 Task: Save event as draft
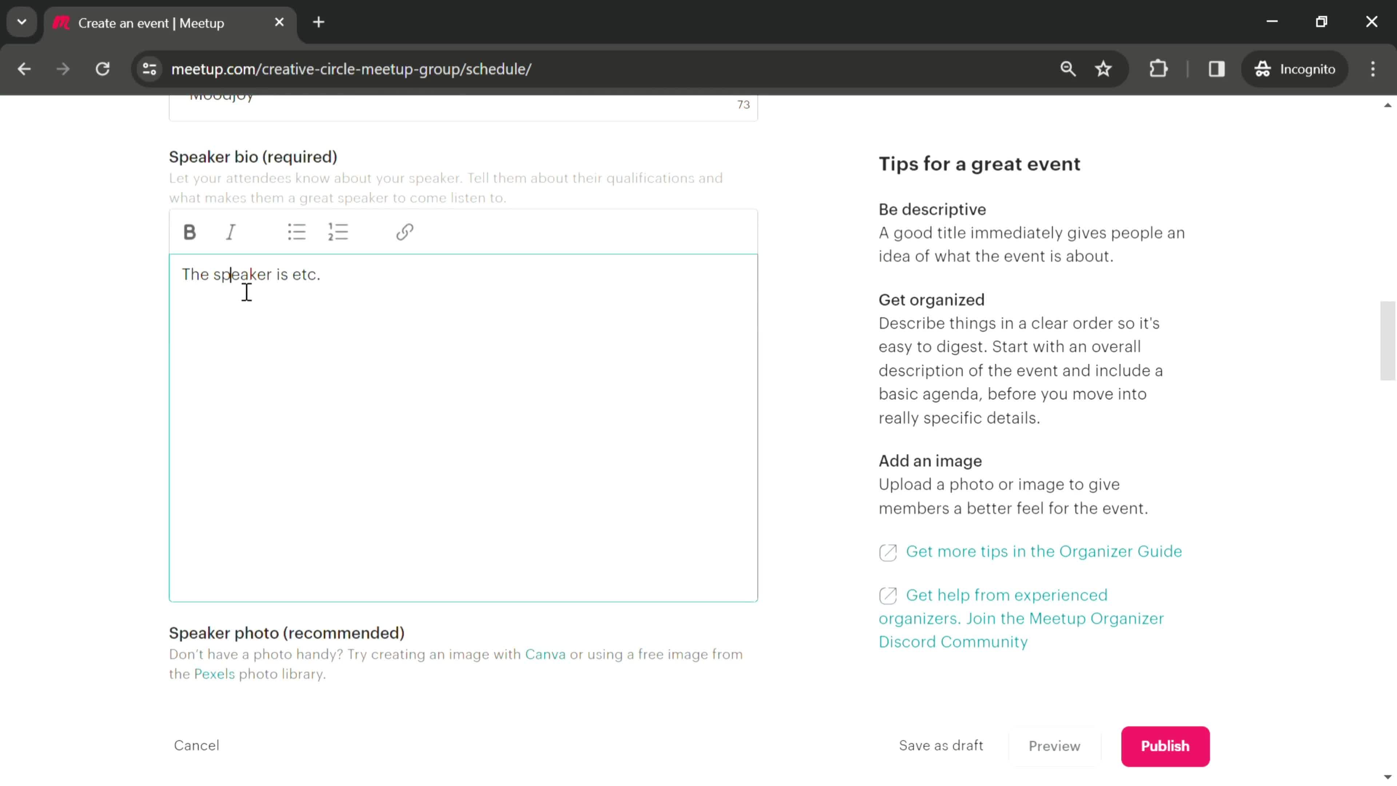point(941,746)
